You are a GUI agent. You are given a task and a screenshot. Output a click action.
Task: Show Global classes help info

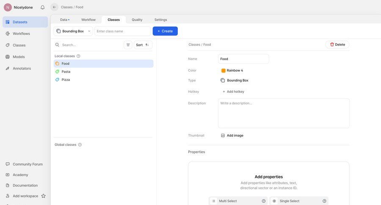pos(80,145)
